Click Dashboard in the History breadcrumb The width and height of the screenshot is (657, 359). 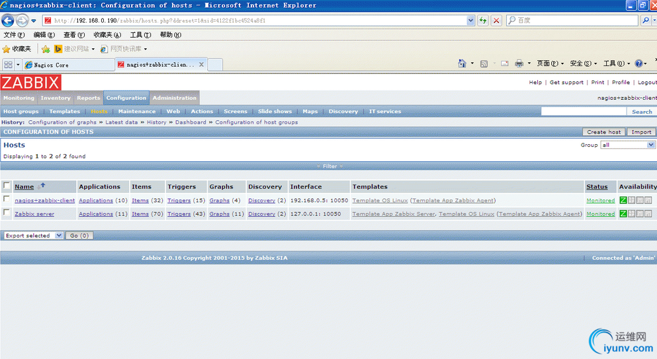coord(191,122)
